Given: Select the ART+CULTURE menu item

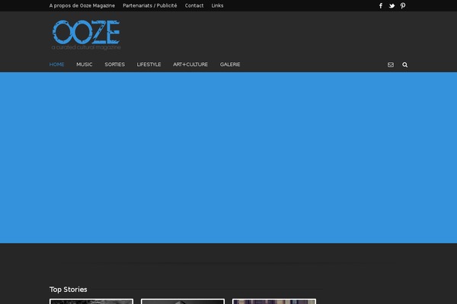Looking at the screenshot, I should pos(190,65).
